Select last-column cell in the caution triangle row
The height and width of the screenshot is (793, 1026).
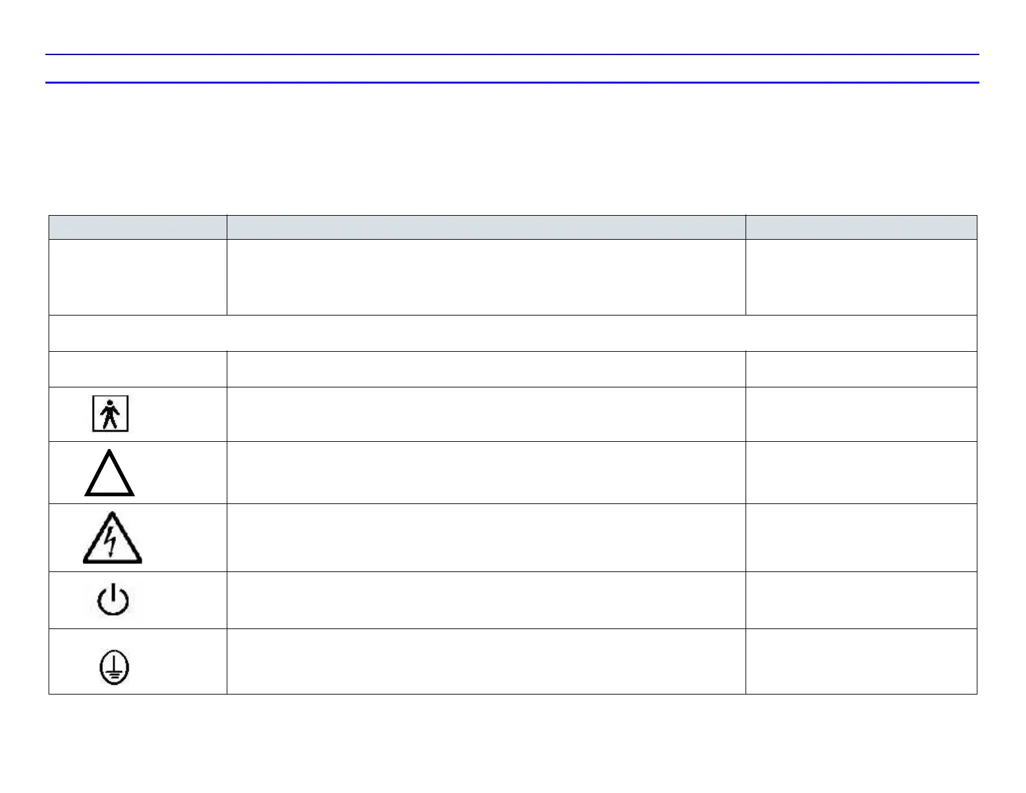[861, 472]
